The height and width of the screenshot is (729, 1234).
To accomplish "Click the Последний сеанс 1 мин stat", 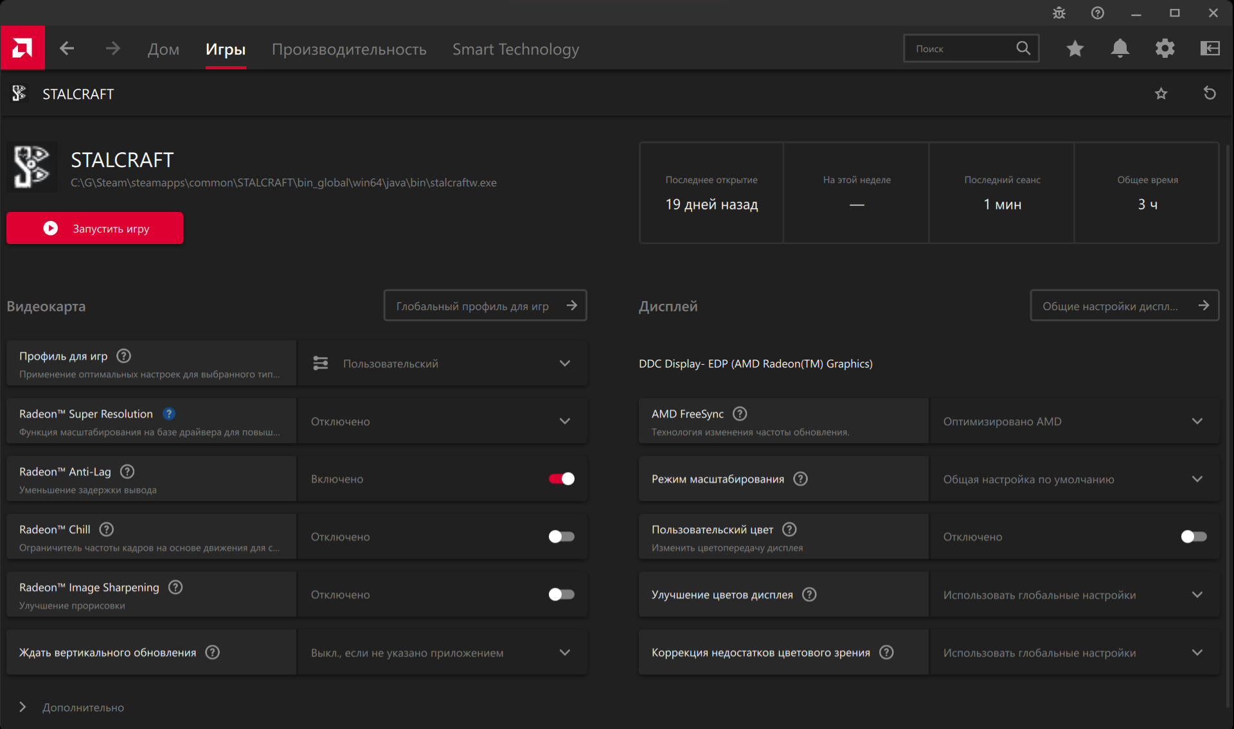I will click(1002, 193).
